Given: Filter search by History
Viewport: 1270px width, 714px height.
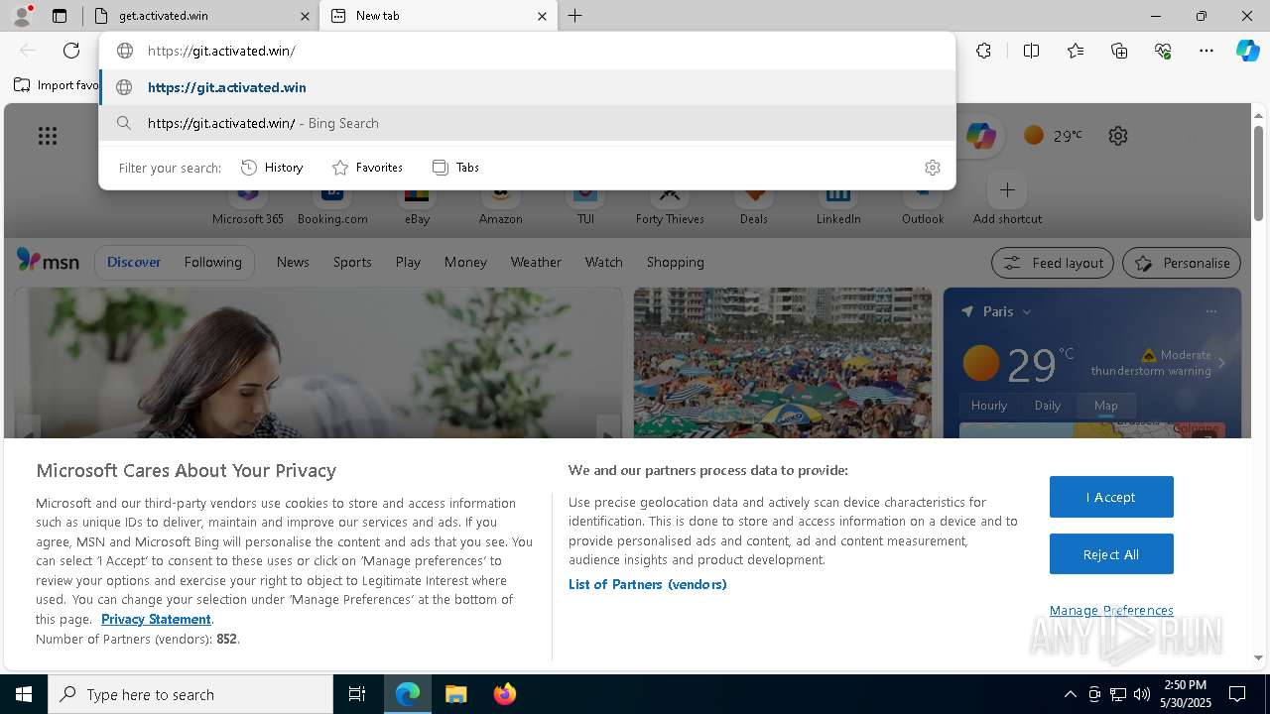Looking at the screenshot, I should pos(272,168).
